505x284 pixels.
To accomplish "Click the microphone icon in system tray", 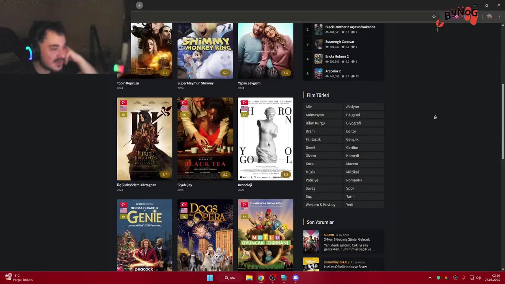I will point(464,278).
